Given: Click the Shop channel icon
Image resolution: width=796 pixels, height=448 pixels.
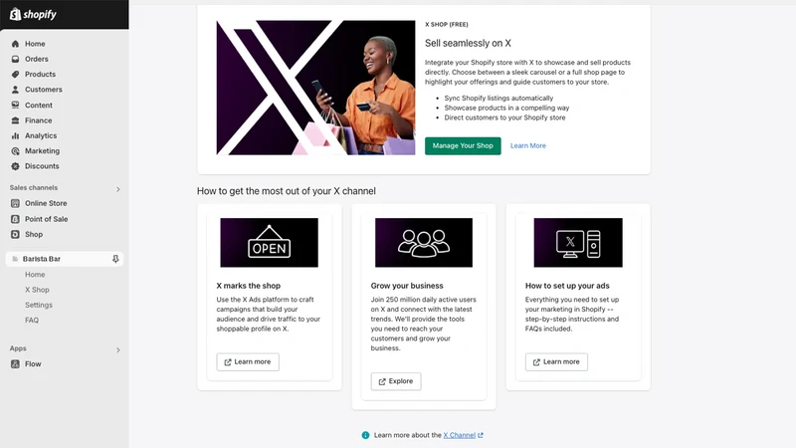Looking at the screenshot, I should pyautogui.click(x=15, y=234).
